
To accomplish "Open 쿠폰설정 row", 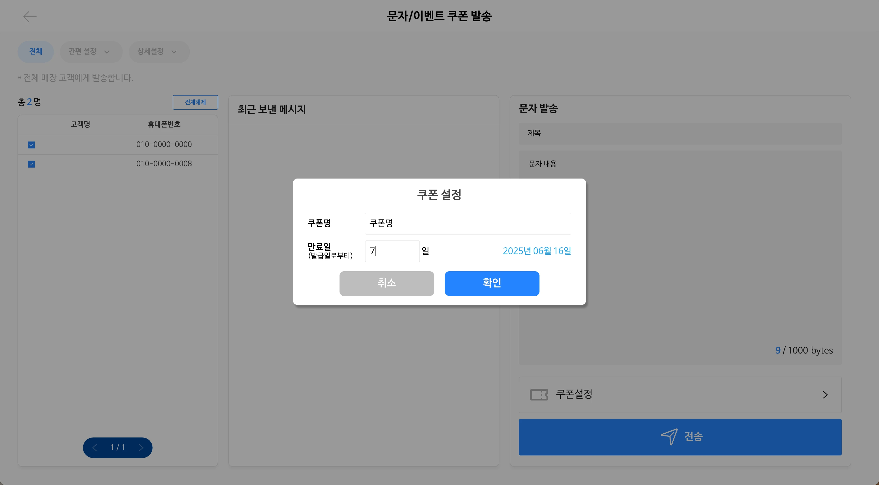I will coord(680,395).
